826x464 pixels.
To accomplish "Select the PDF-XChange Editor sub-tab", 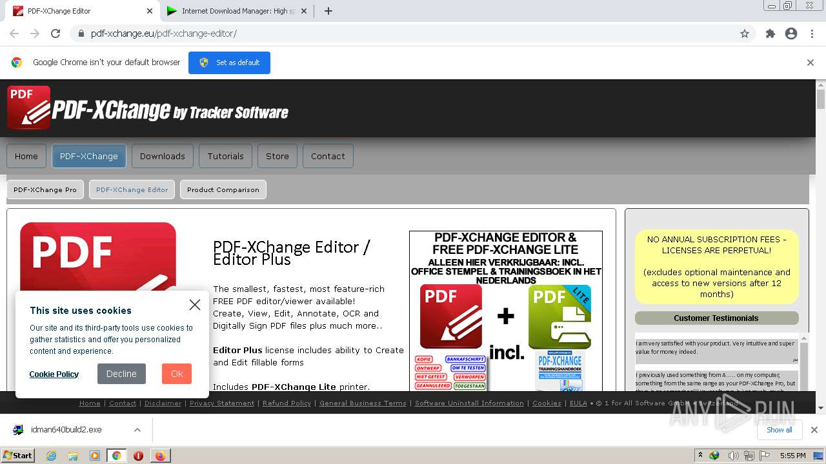I will point(132,189).
